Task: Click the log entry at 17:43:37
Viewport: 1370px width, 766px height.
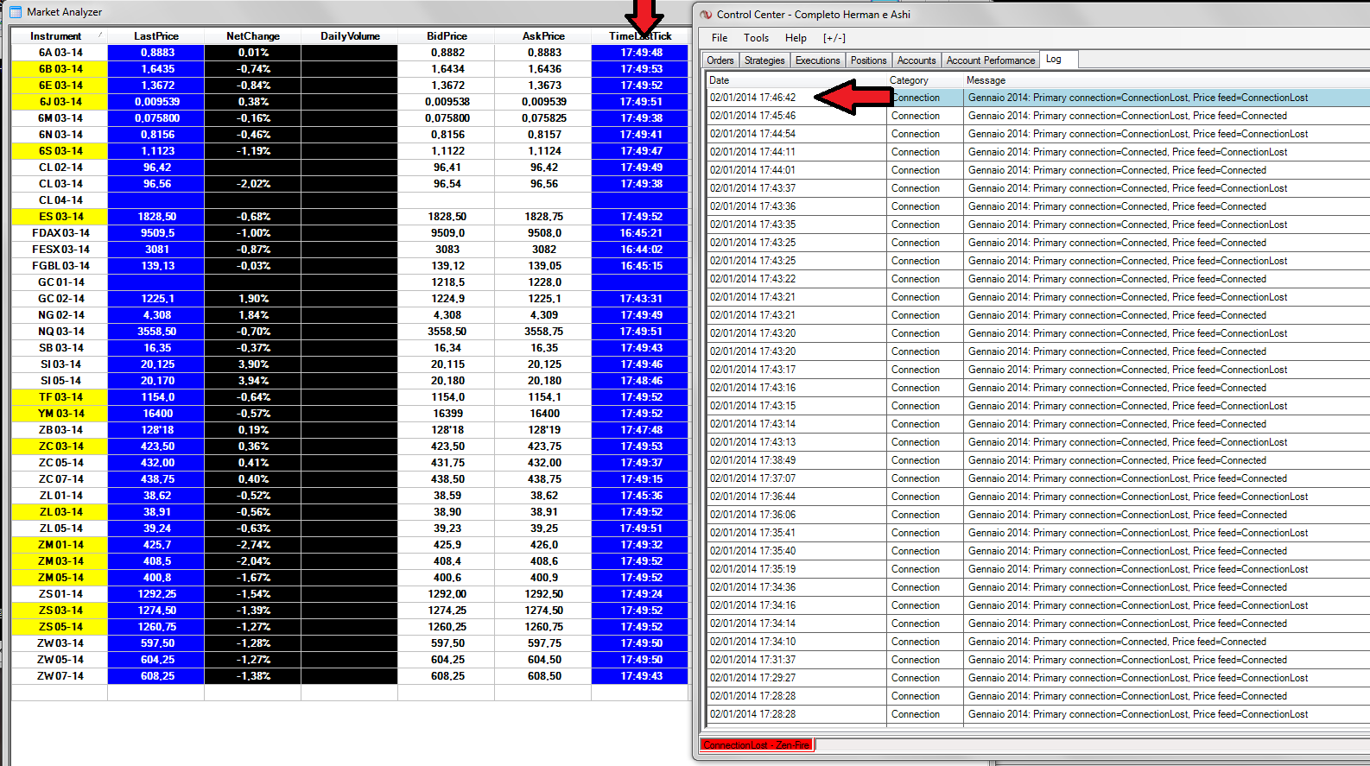Action: (1038, 188)
